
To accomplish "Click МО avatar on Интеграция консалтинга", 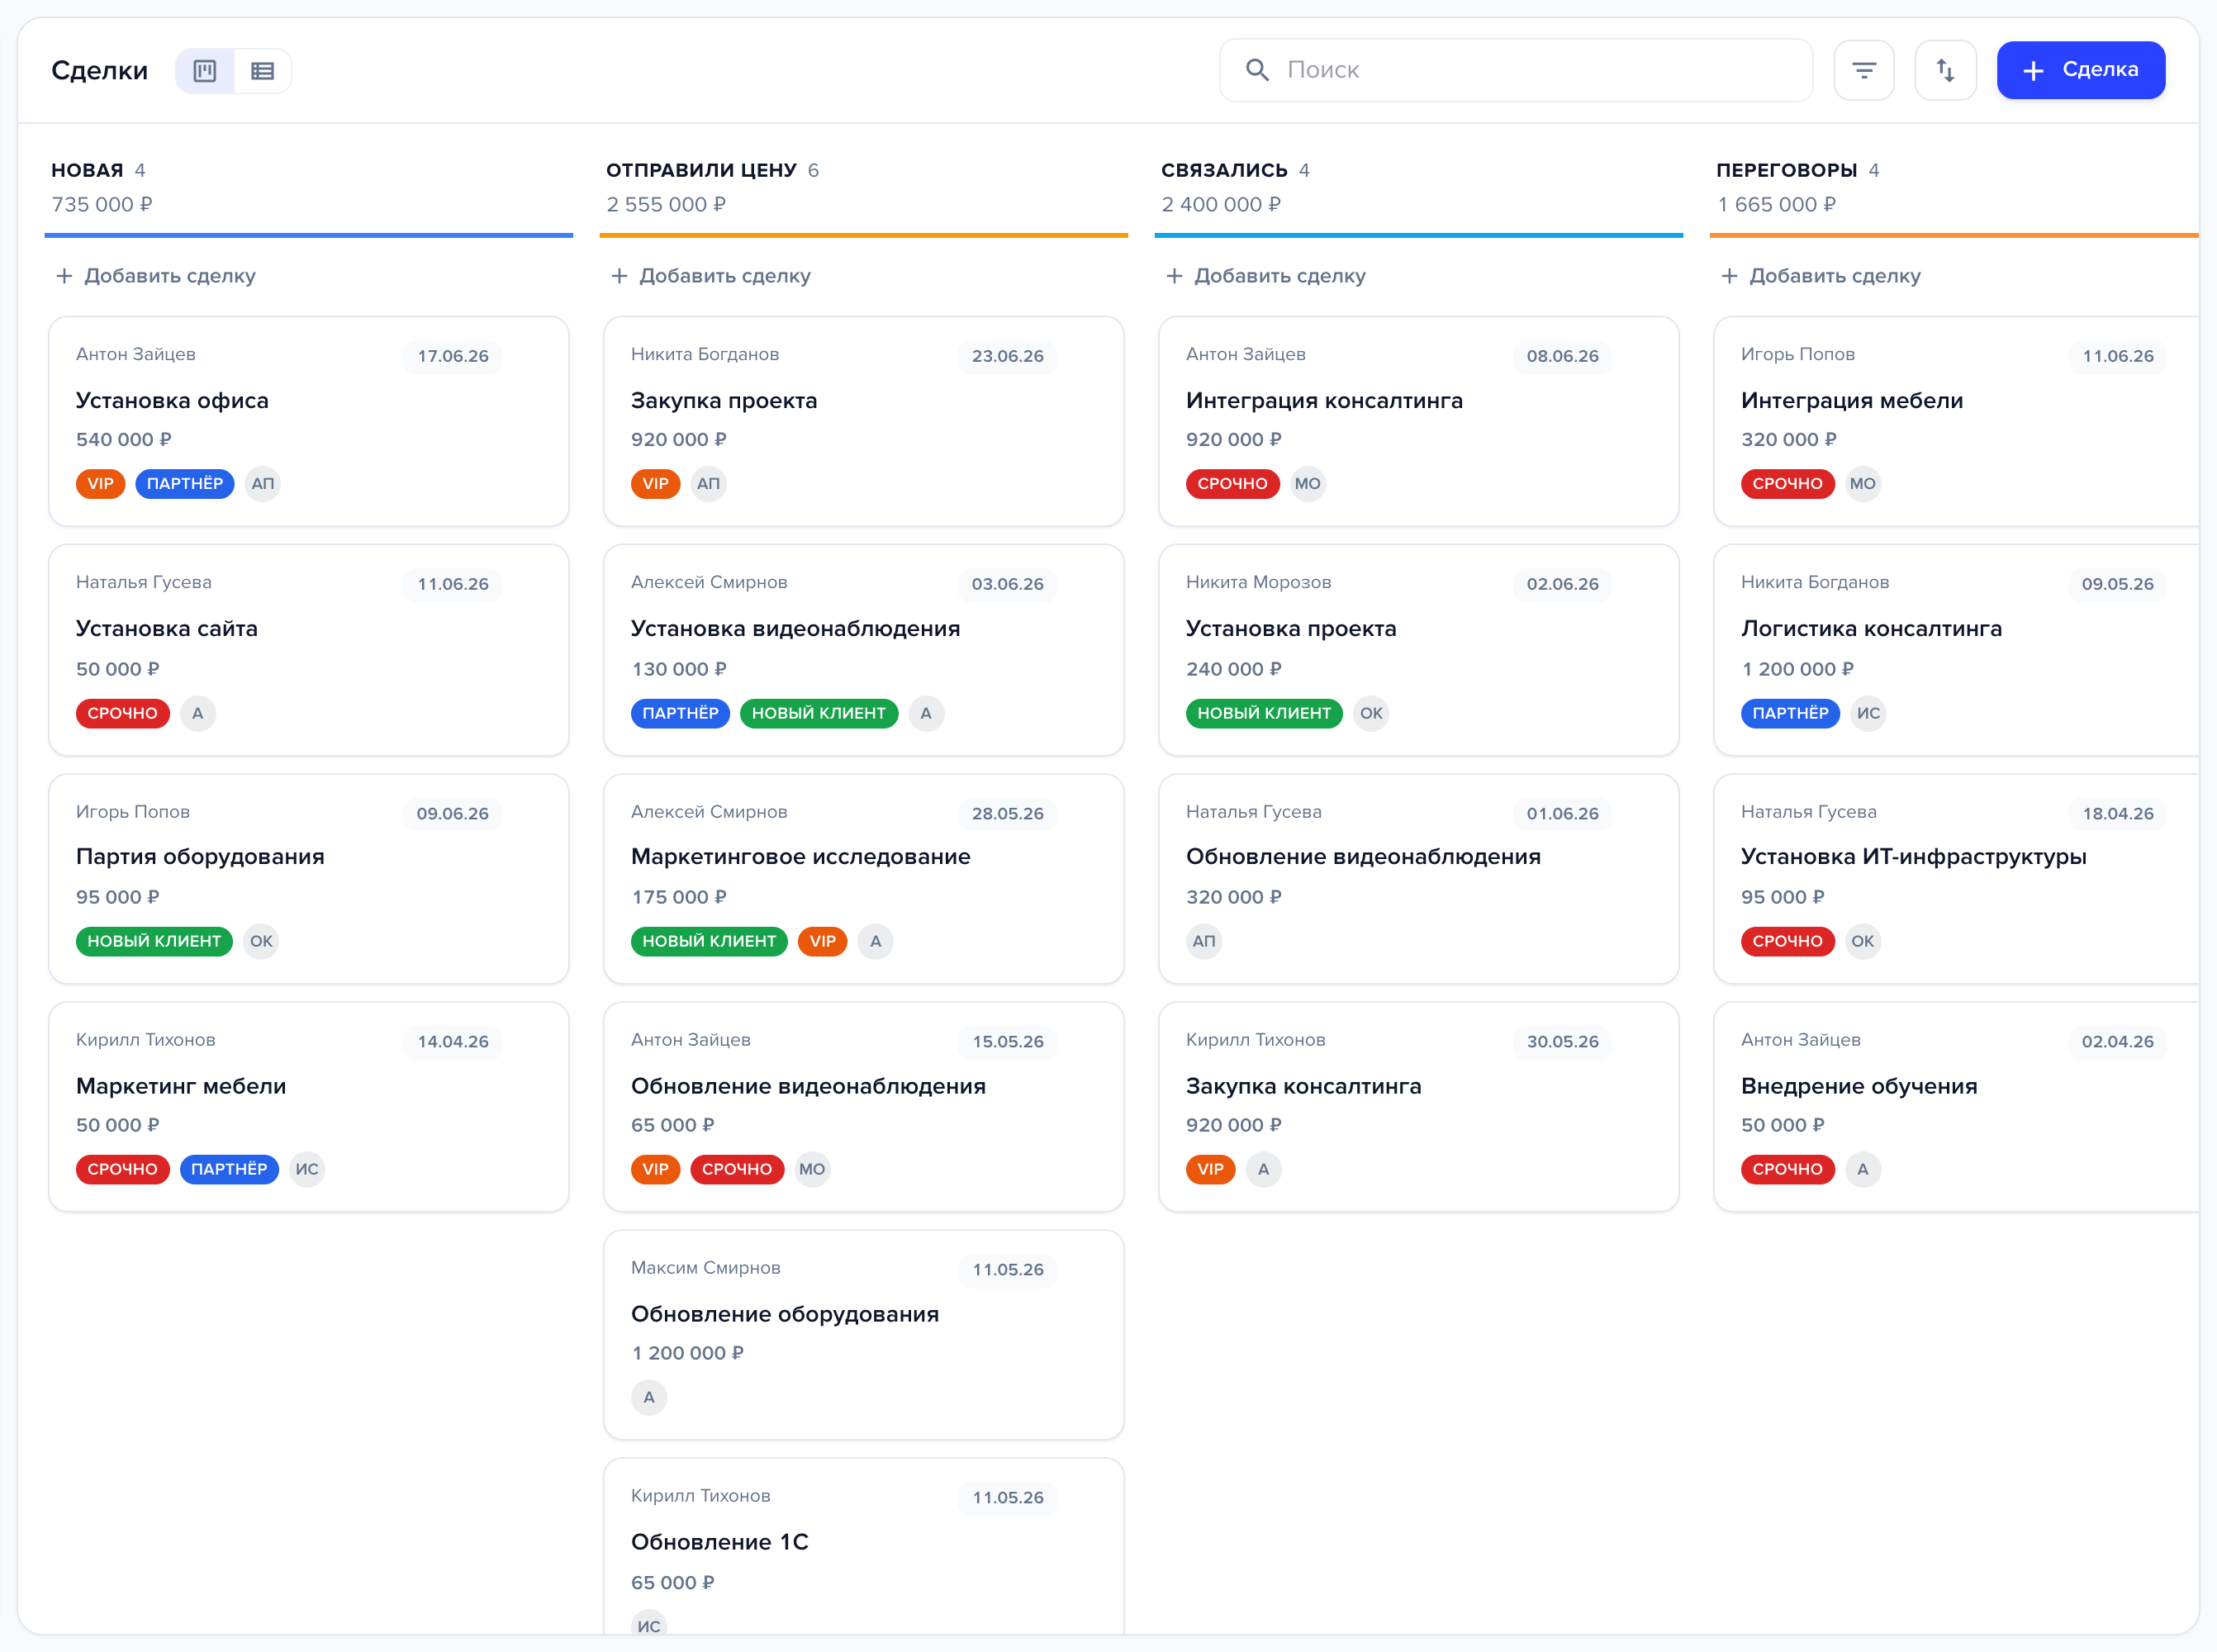I will pos(1308,484).
